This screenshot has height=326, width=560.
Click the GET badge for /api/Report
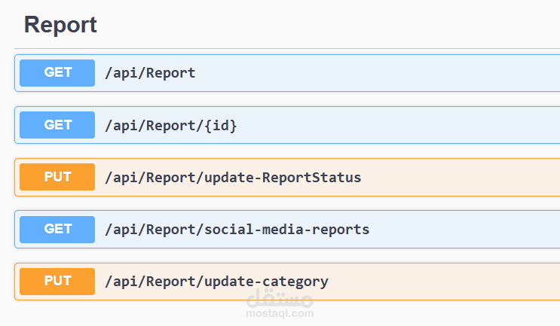[x=57, y=73]
